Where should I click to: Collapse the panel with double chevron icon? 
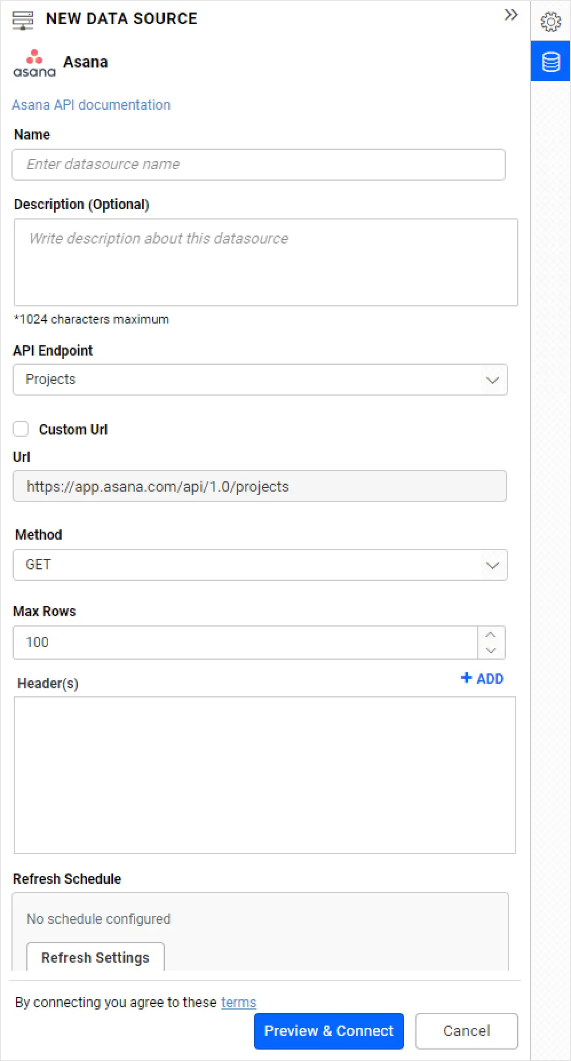click(510, 15)
